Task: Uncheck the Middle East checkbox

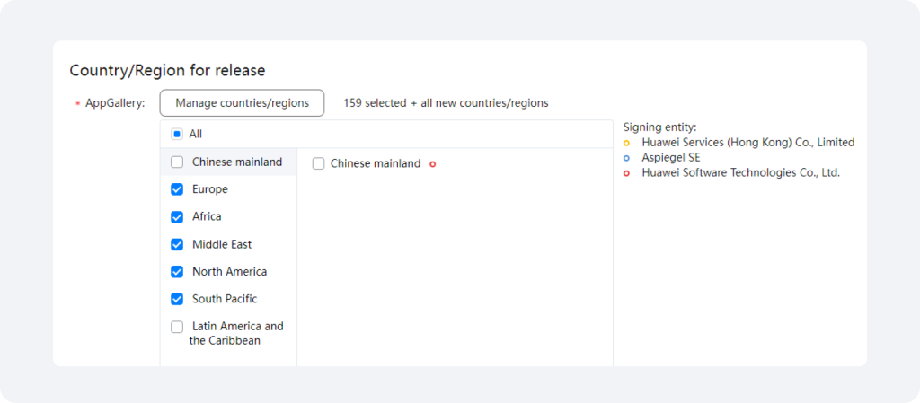Action: tap(177, 244)
